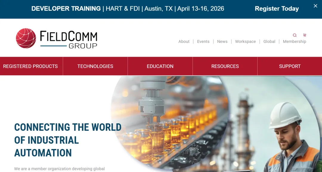322x172 pixels.
Task: Open the shopping cart icon
Action: 304,35
